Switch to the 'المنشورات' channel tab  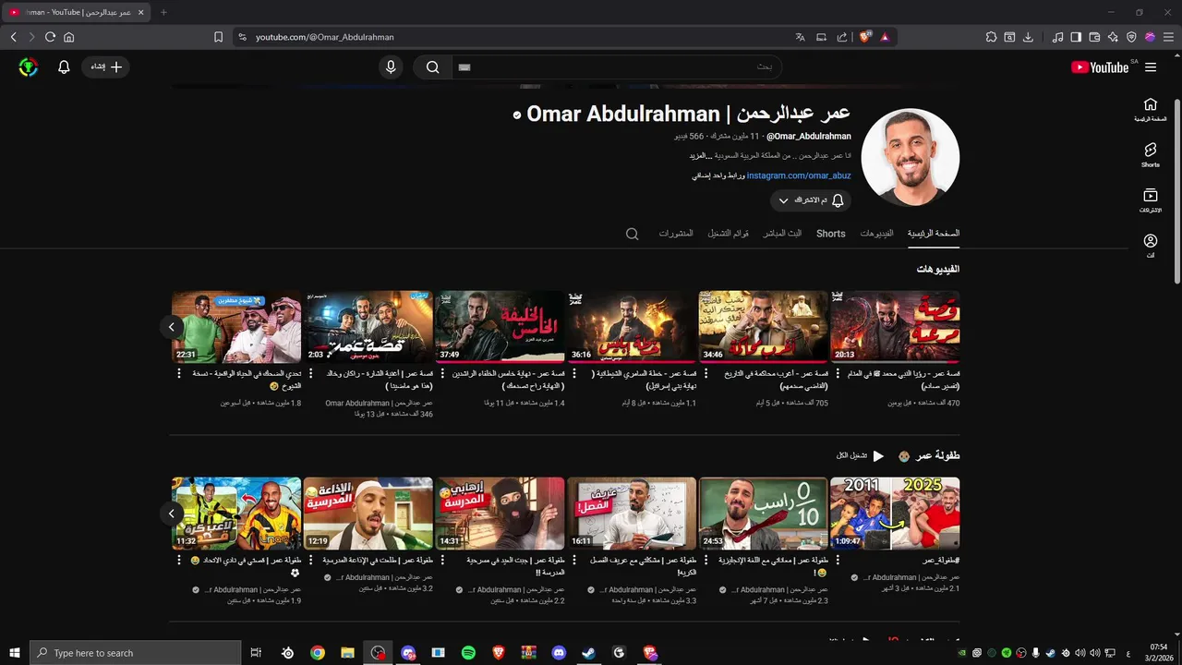point(676,234)
